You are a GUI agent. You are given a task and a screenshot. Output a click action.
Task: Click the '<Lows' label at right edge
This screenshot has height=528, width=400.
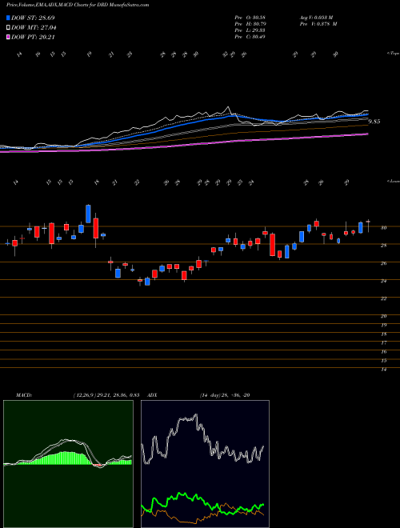[393, 181]
